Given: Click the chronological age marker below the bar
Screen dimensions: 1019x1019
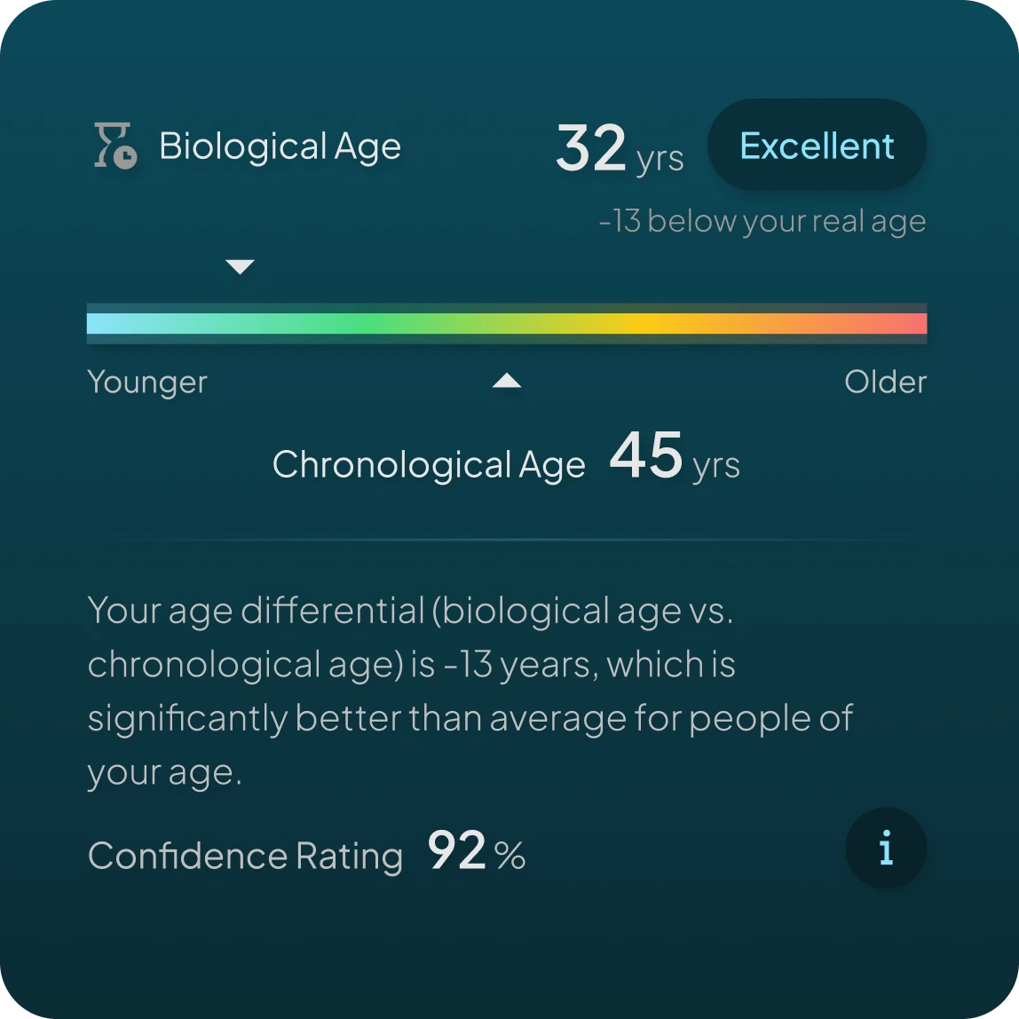Looking at the screenshot, I should point(507,381).
